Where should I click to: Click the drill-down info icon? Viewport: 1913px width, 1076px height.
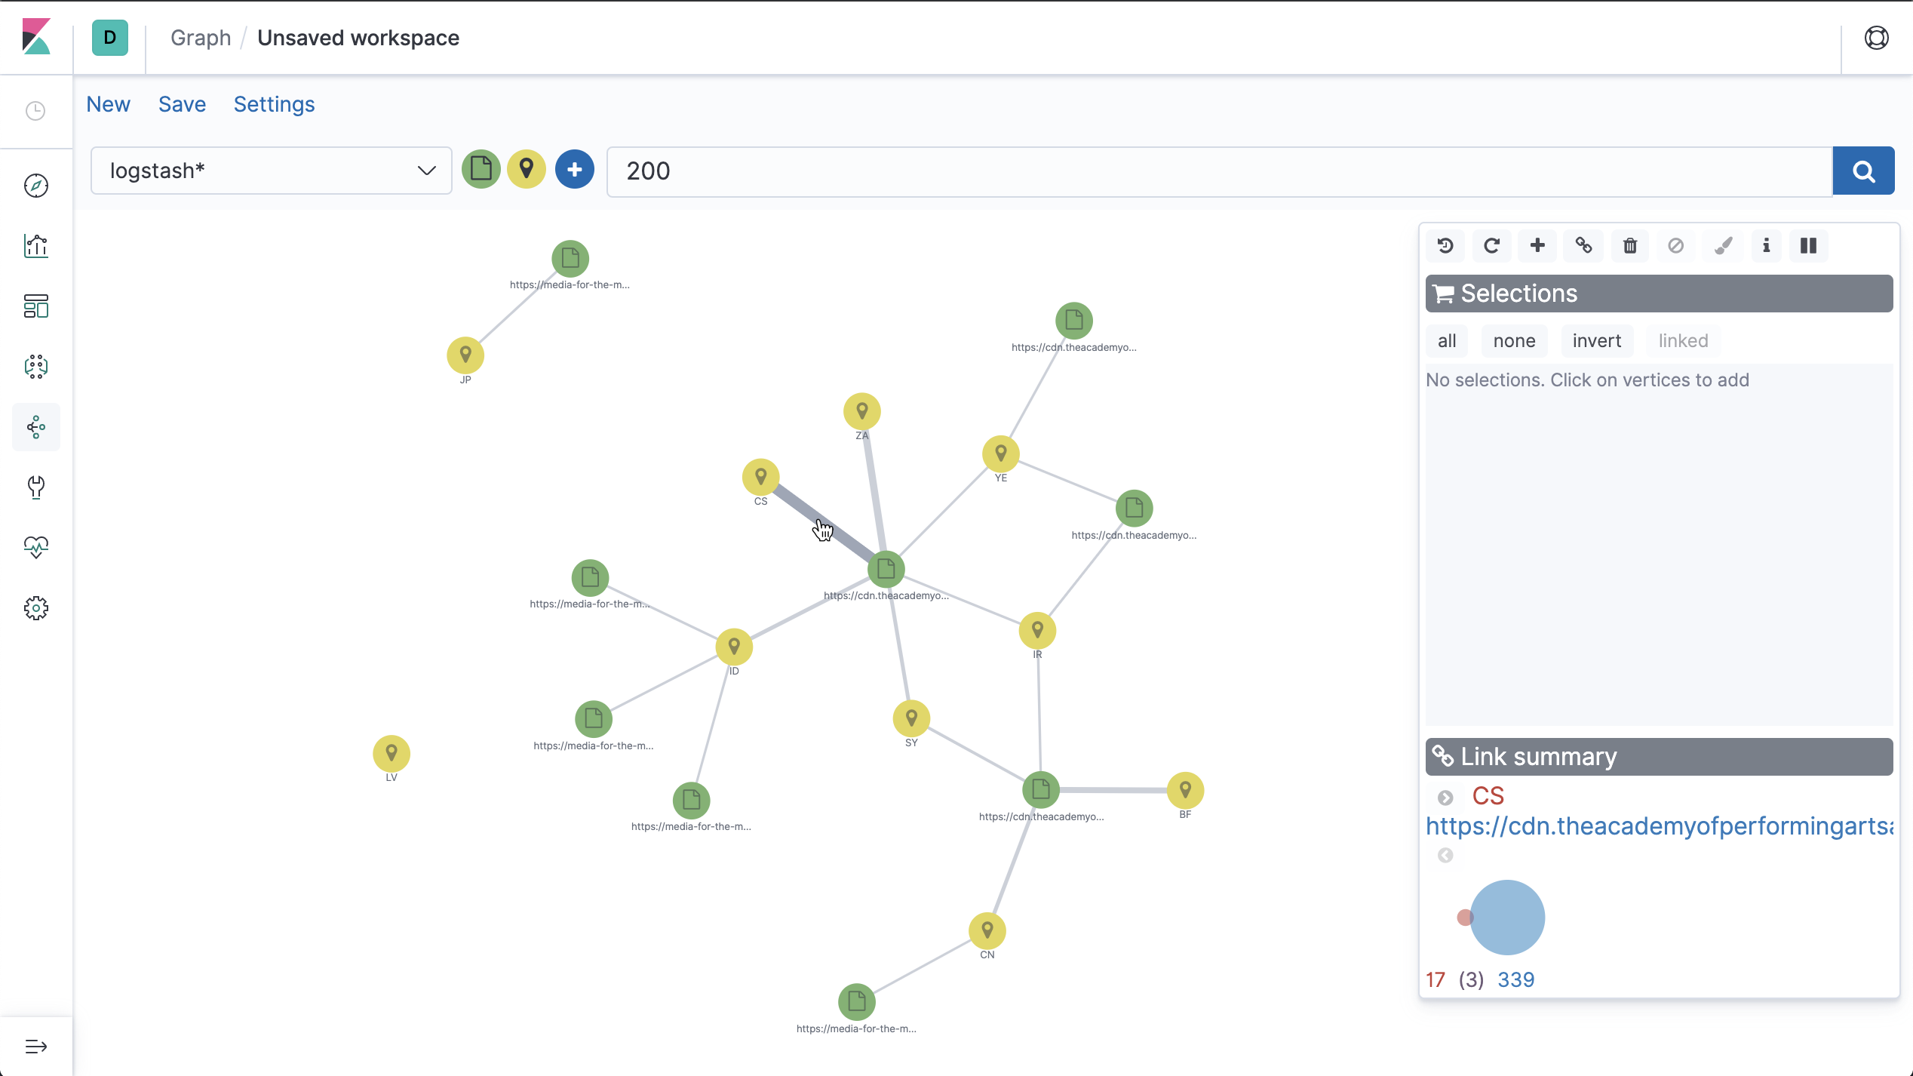coord(1766,245)
